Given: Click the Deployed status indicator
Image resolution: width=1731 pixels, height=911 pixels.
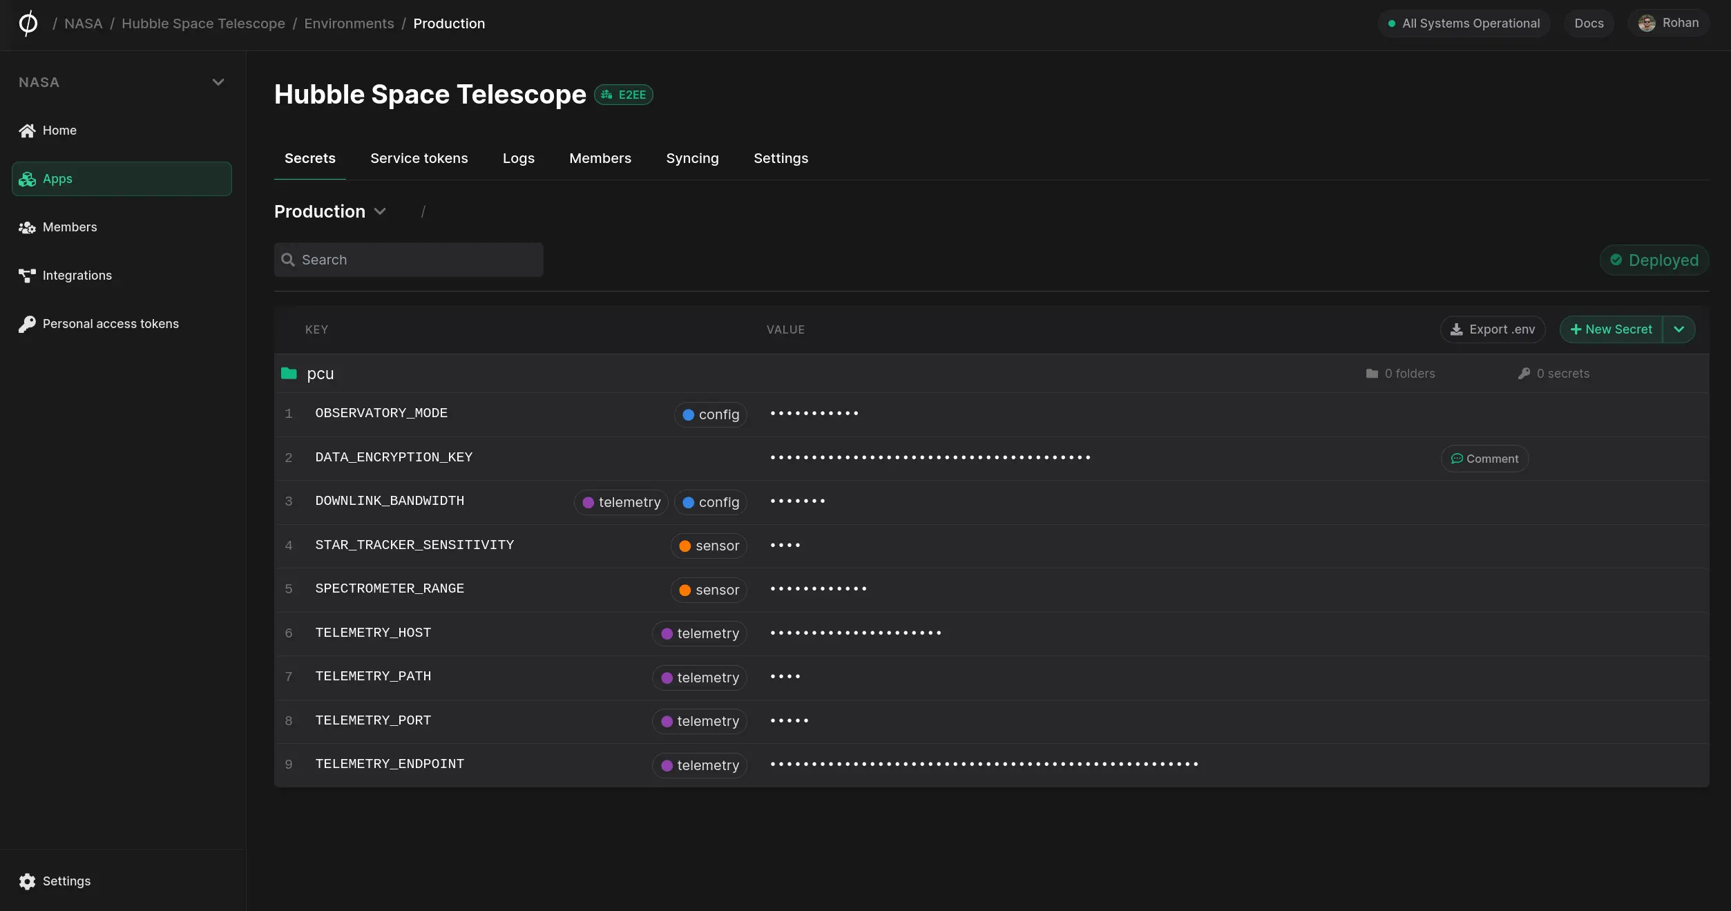Looking at the screenshot, I should [1654, 260].
